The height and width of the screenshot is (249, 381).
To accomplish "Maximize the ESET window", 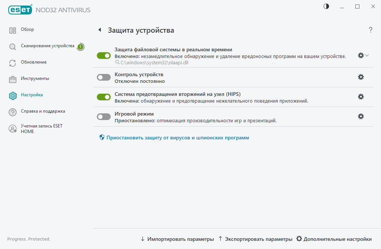I will [x=357, y=7].
